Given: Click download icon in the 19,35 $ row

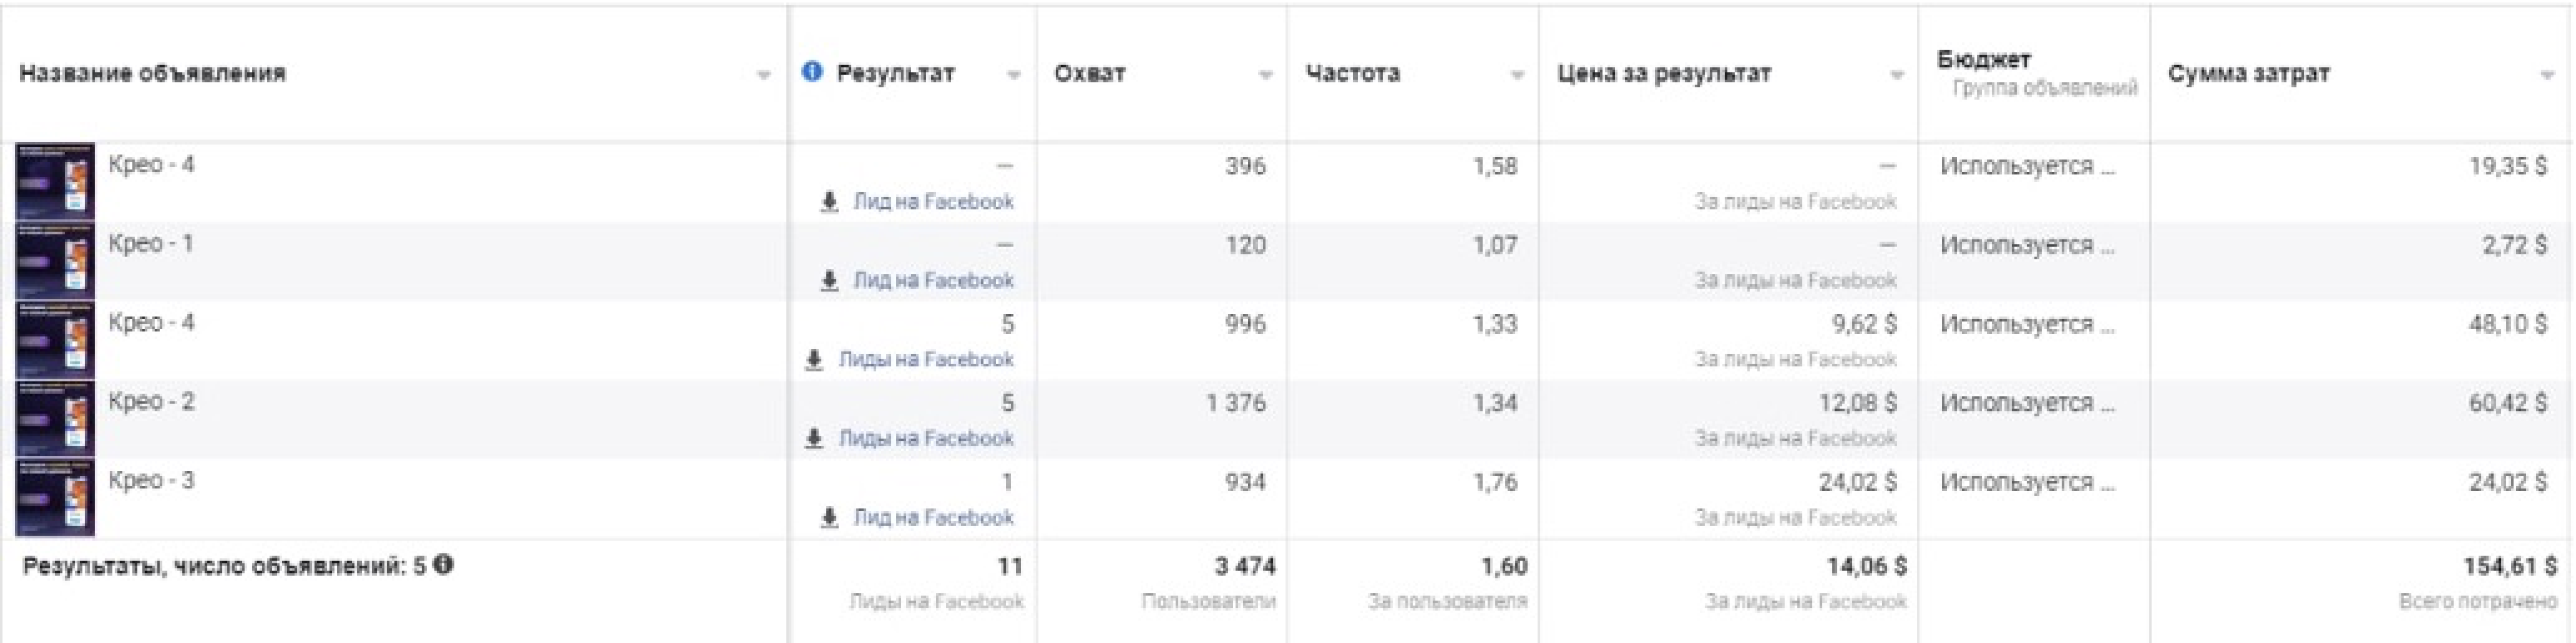Looking at the screenshot, I should tap(829, 202).
